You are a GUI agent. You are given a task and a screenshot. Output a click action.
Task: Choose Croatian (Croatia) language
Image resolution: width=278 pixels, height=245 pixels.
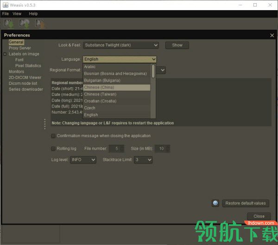[117, 101]
